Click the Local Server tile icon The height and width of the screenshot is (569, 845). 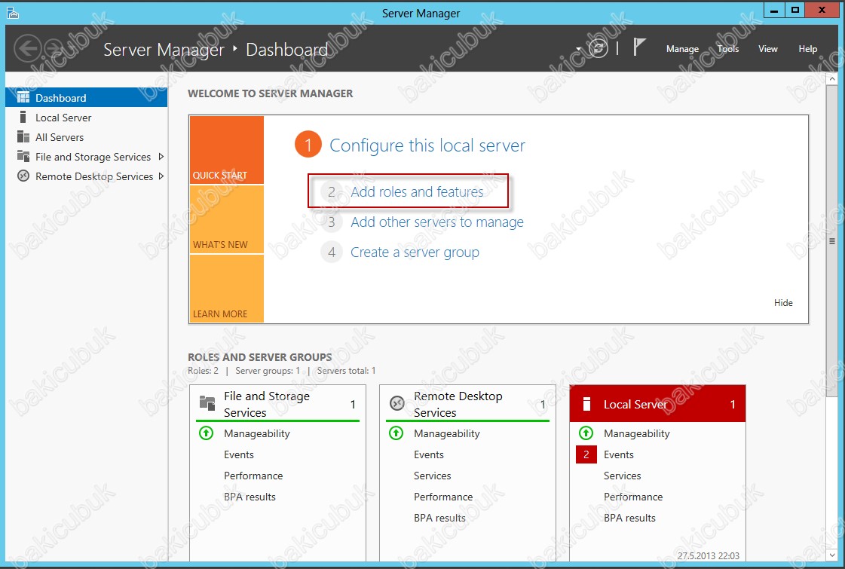click(587, 404)
